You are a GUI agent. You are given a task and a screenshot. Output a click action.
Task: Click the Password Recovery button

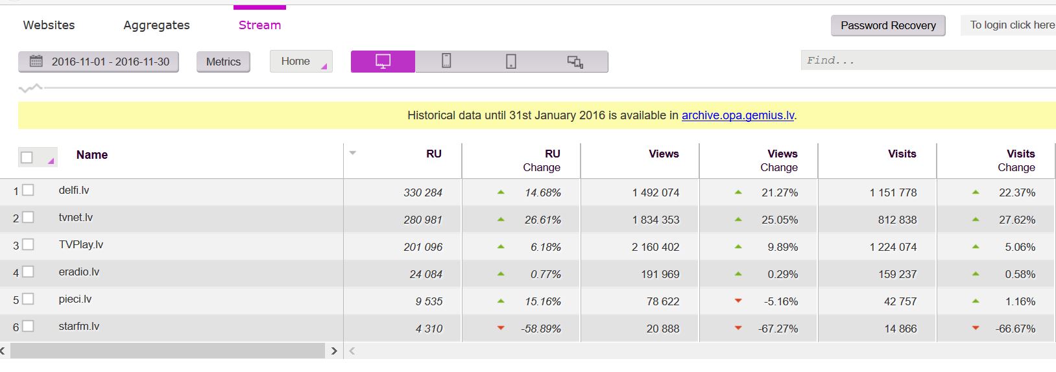(x=888, y=25)
